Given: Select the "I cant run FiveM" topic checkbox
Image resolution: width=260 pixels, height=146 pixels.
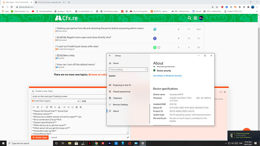Looking at the screenshot, I should (x=56, y=46).
